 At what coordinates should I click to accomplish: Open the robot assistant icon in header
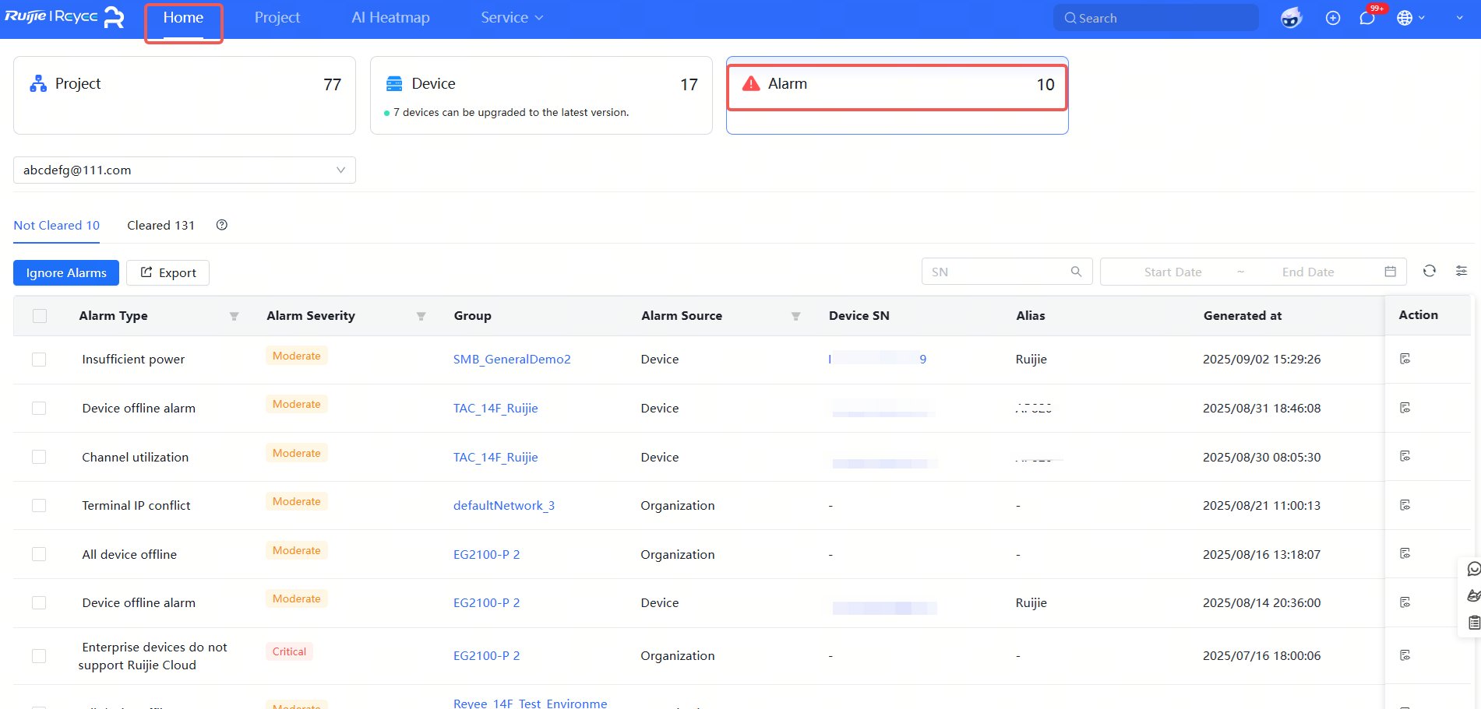coord(1291,18)
